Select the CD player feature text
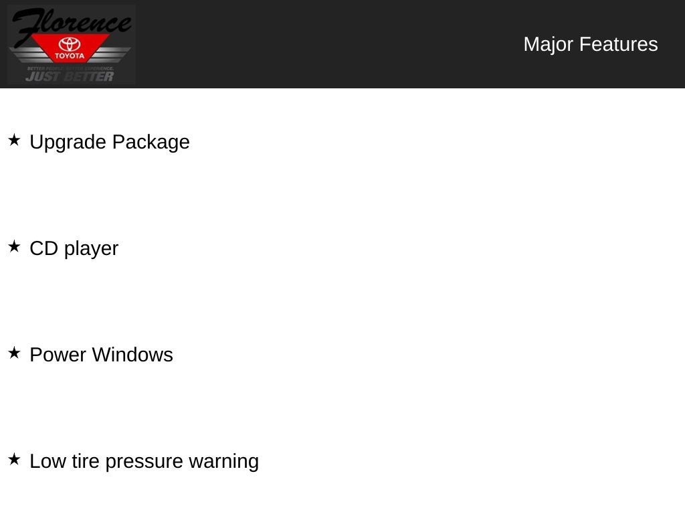The width and height of the screenshot is (685, 514). [x=74, y=248]
